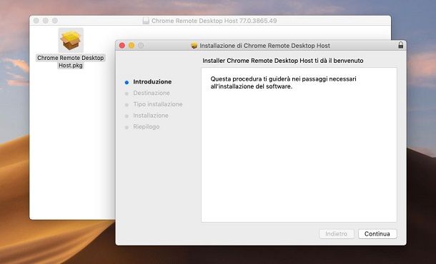This screenshot has width=436, height=264.
Task: Click the Continua button
Action: 377,234
